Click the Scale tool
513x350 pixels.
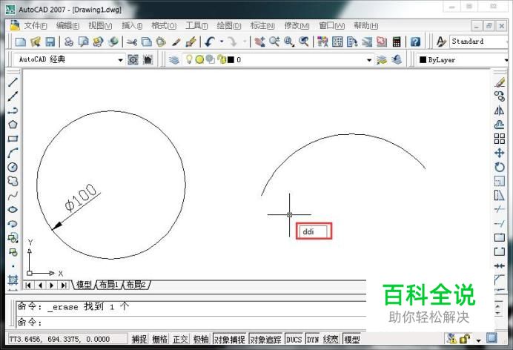499,181
